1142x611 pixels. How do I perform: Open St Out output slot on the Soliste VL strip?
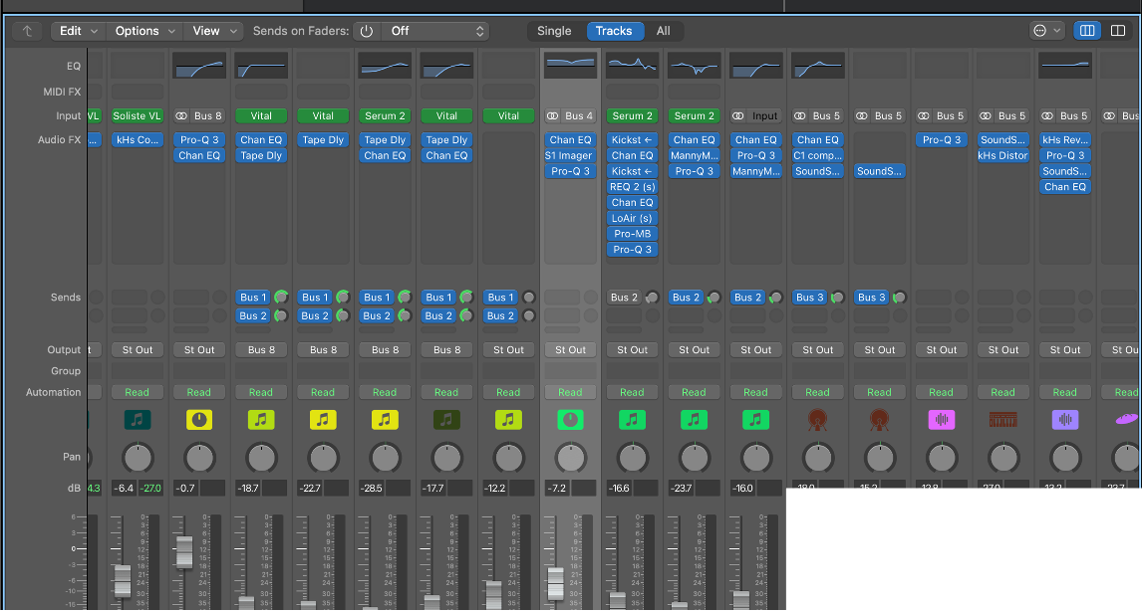pyautogui.click(x=137, y=350)
